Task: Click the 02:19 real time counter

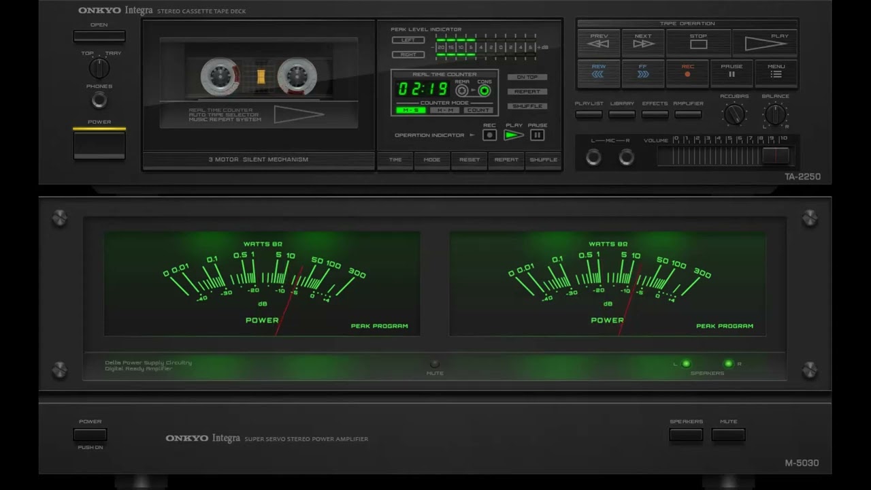Action: pos(423,89)
